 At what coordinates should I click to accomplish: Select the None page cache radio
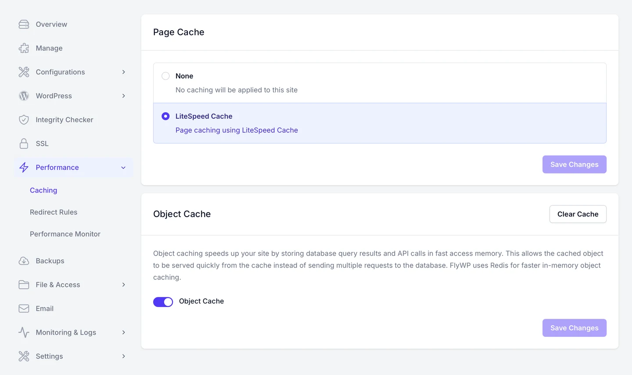click(x=165, y=76)
